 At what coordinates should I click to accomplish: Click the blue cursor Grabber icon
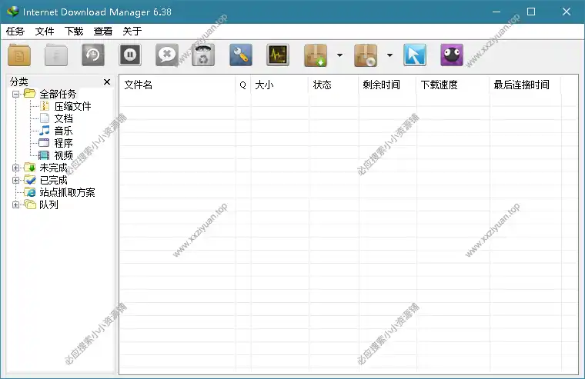[415, 55]
